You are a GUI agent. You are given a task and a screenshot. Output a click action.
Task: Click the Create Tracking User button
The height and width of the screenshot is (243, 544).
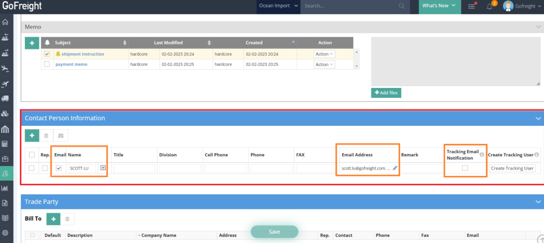point(512,168)
